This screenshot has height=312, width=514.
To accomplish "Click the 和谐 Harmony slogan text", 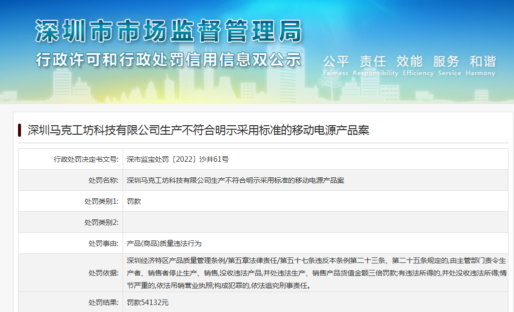I will click(480, 66).
